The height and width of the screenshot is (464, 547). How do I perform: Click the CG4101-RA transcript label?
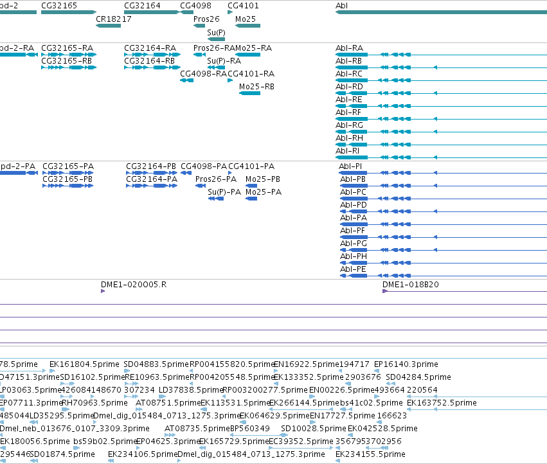pyautogui.click(x=251, y=74)
